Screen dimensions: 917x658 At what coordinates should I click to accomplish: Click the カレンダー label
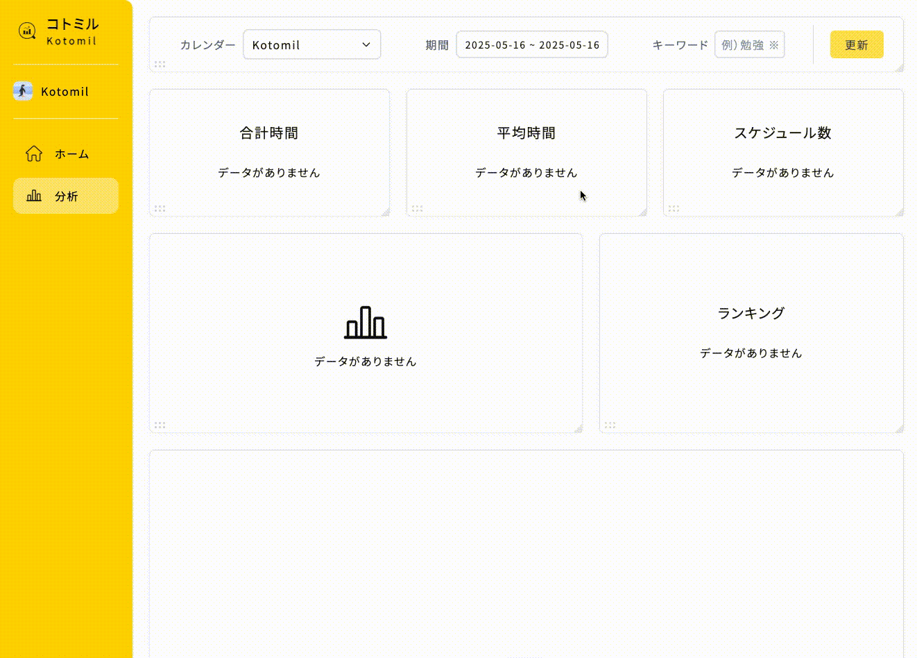207,45
